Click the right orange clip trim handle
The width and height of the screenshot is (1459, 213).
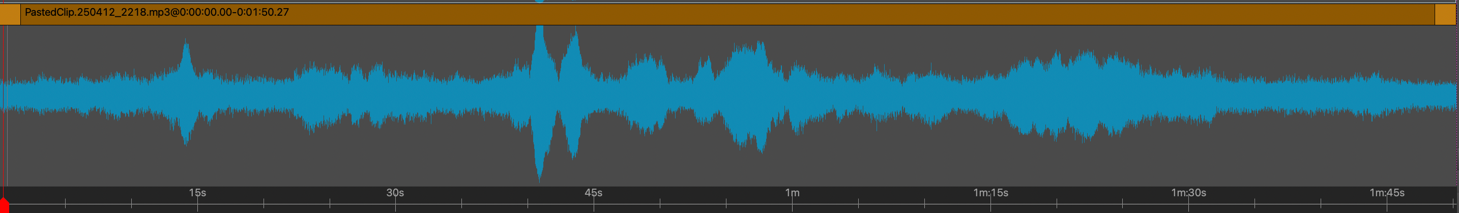click(x=1444, y=14)
